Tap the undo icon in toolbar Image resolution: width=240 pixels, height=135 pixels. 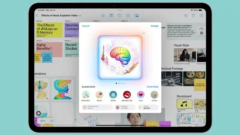click(x=186, y=15)
